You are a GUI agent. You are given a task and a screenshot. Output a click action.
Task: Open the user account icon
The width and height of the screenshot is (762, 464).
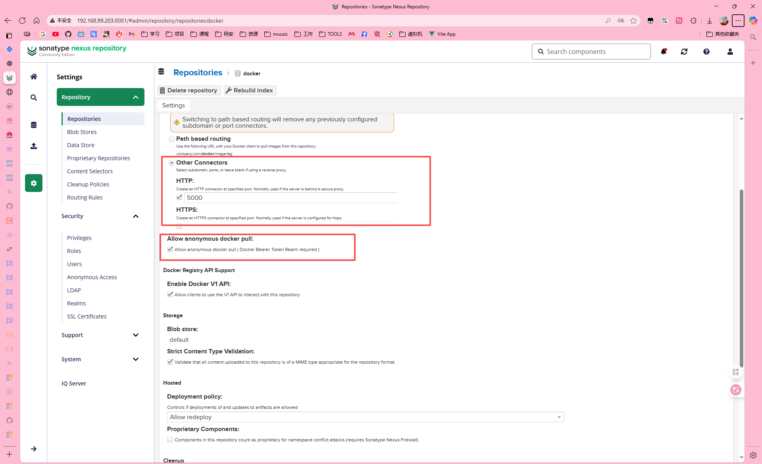pyautogui.click(x=730, y=52)
